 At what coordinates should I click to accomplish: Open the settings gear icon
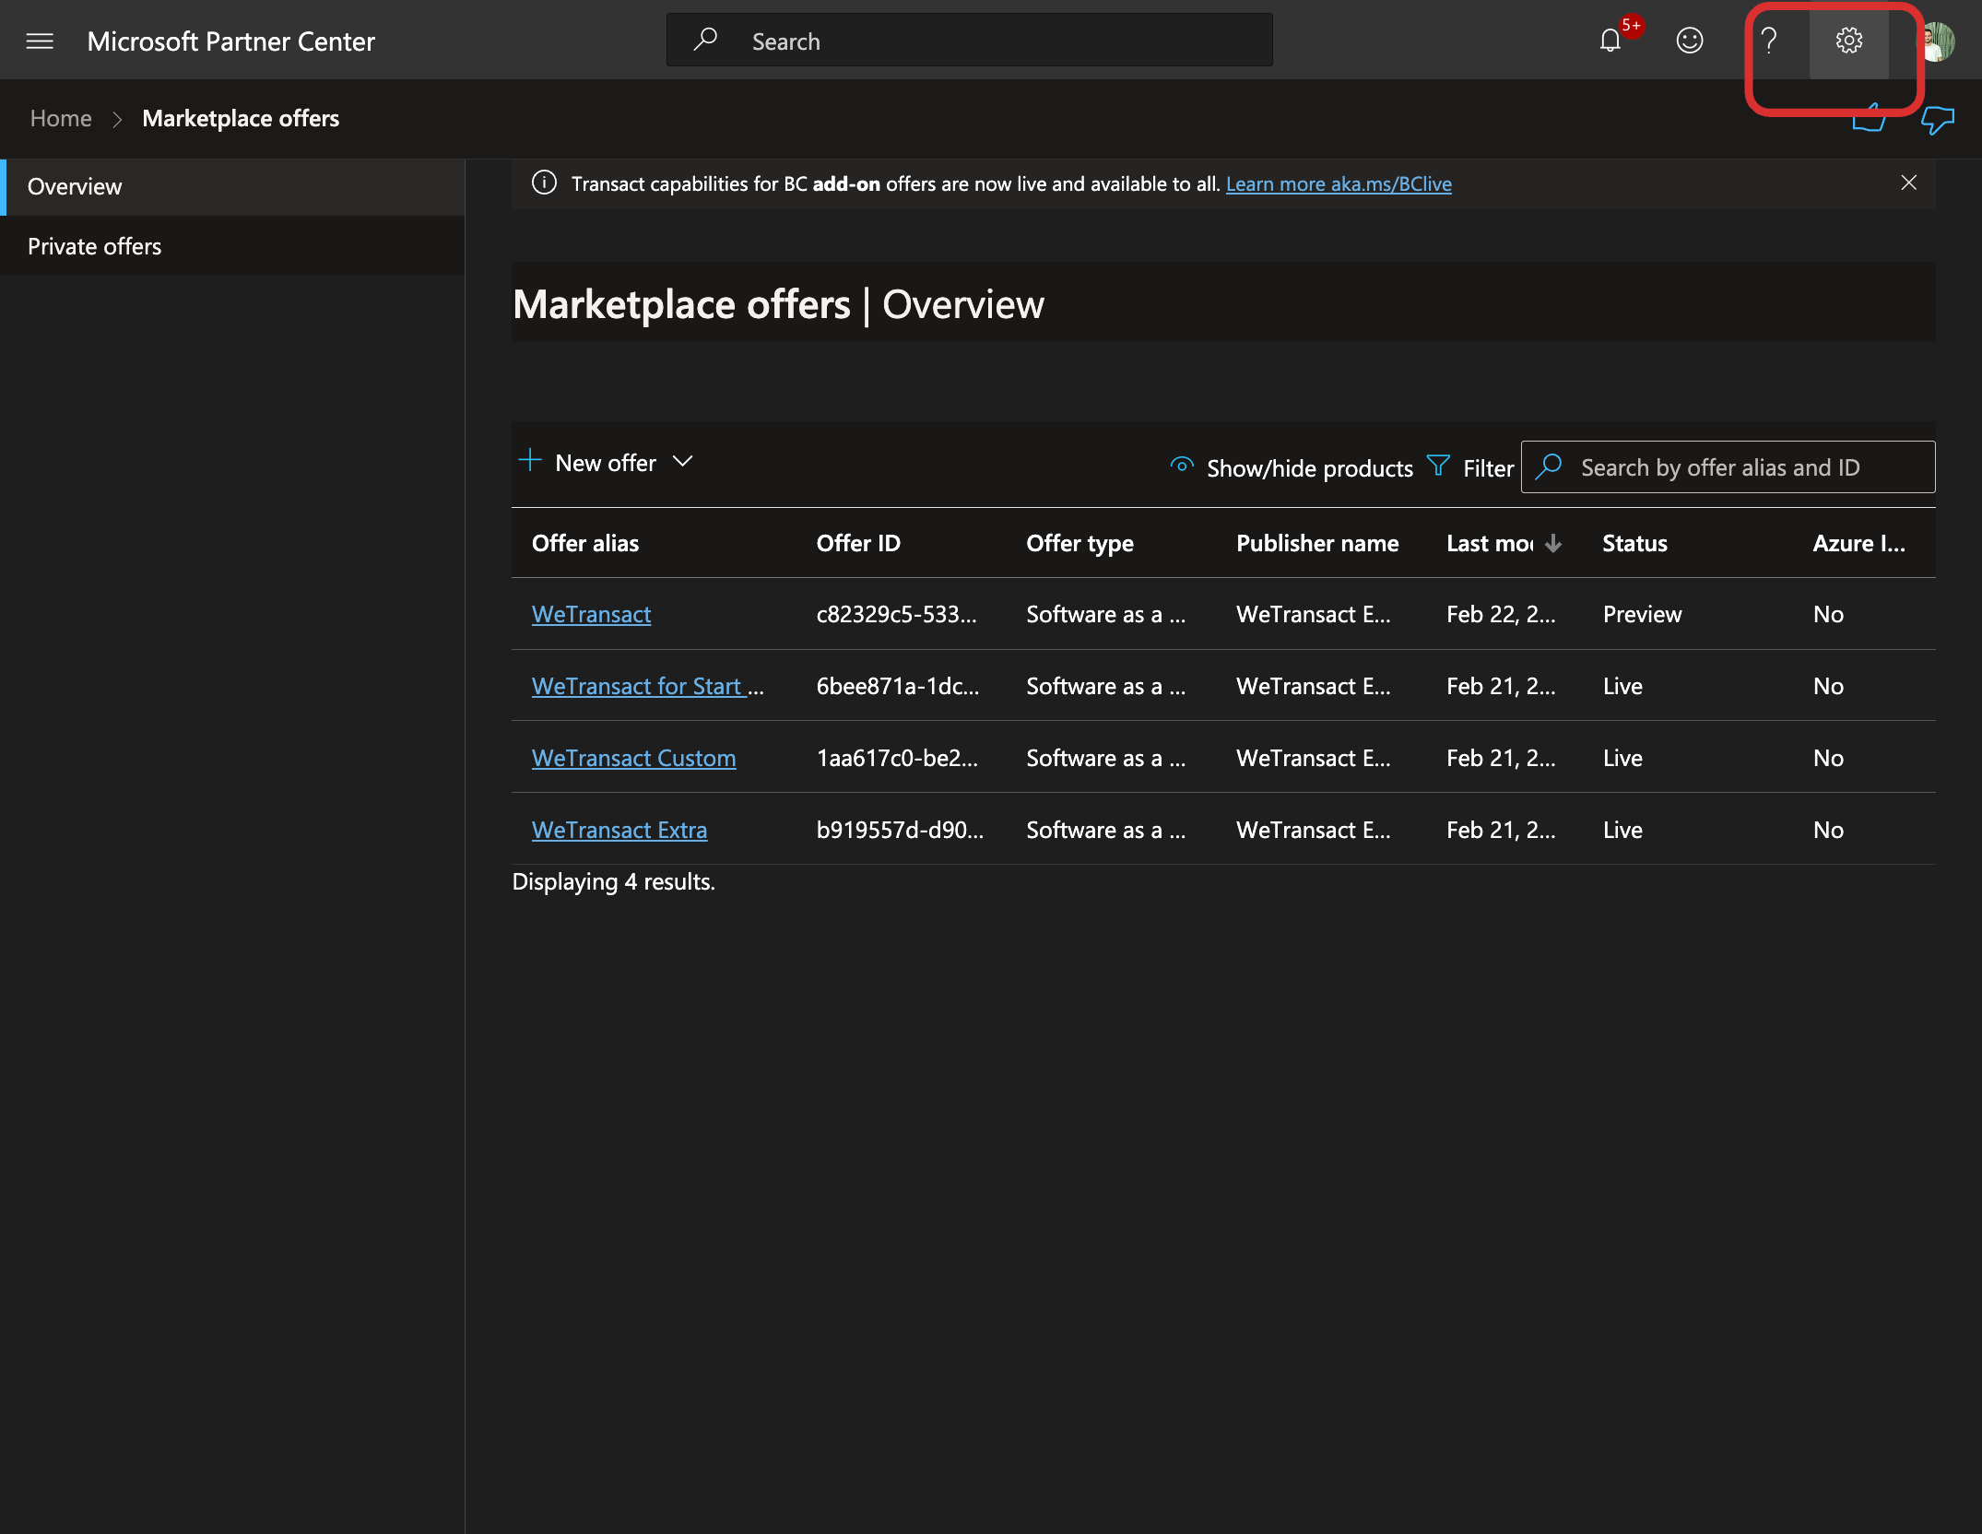pyautogui.click(x=1848, y=41)
